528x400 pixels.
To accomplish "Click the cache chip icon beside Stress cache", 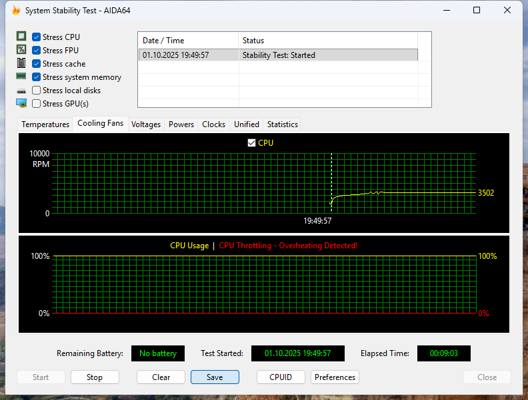I will [21, 63].
